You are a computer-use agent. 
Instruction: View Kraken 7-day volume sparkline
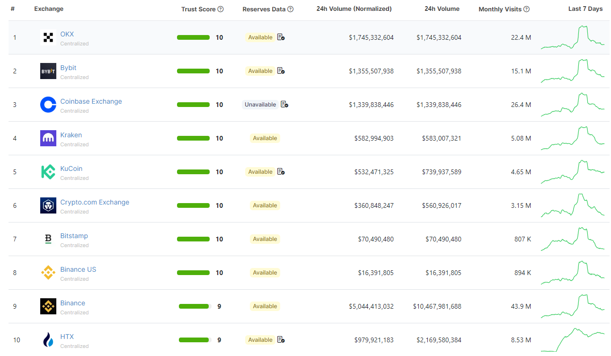tap(573, 138)
